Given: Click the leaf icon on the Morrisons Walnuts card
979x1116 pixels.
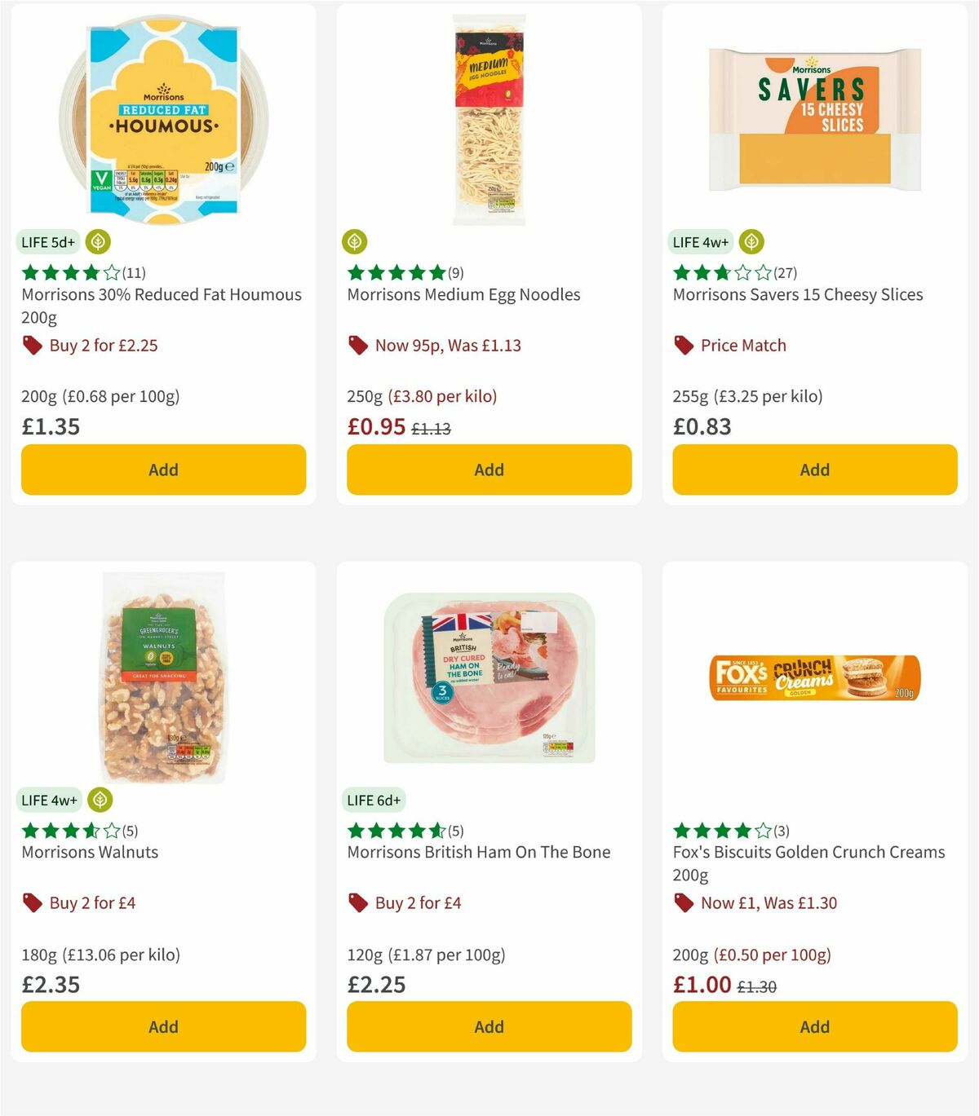Looking at the screenshot, I should (99, 801).
